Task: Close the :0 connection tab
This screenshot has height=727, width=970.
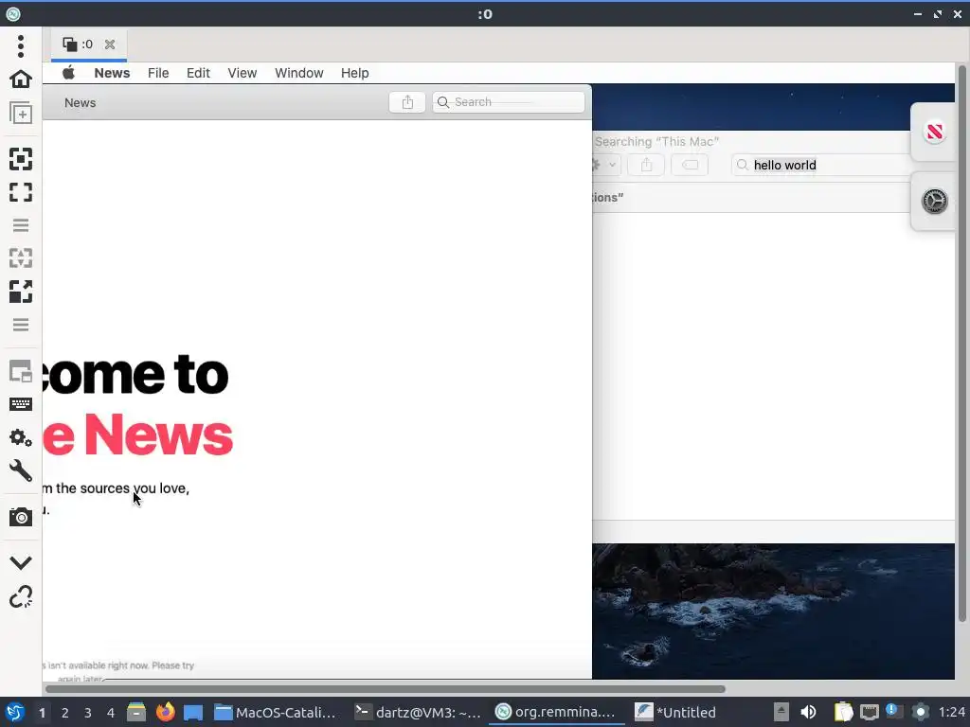Action: tap(110, 44)
